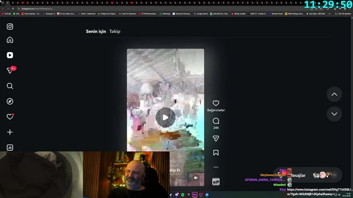Viewport: 353px width, 198px height.
Task: Open the Tüm Yer İşaretleri folder
Action: pos(343,14)
